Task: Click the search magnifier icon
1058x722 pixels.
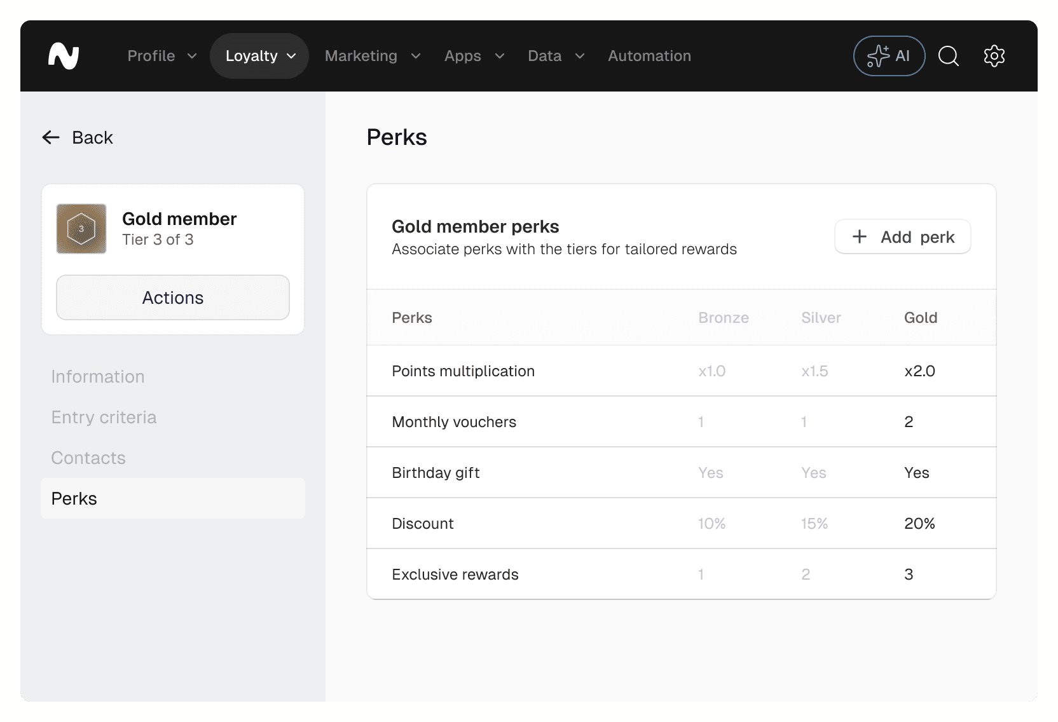Action: (948, 56)
